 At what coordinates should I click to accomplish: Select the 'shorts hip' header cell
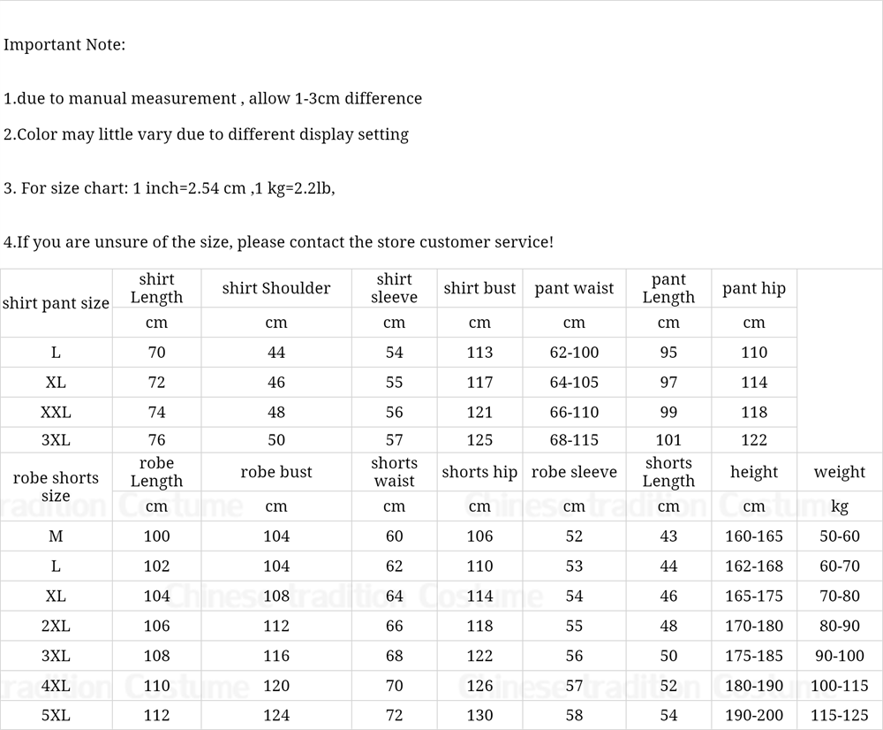479,472
